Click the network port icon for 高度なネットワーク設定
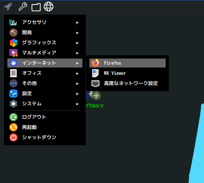 (95, 83)
